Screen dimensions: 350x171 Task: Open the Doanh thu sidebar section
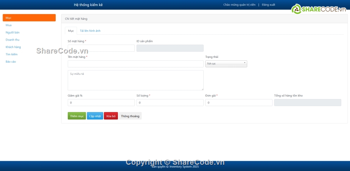13,40
